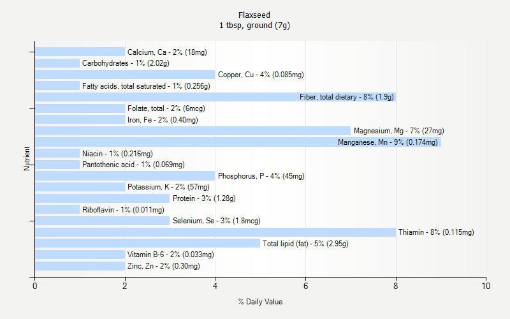Select the Potassium, K label
Viewport: 510px width, 319px height.
(168, 187)
